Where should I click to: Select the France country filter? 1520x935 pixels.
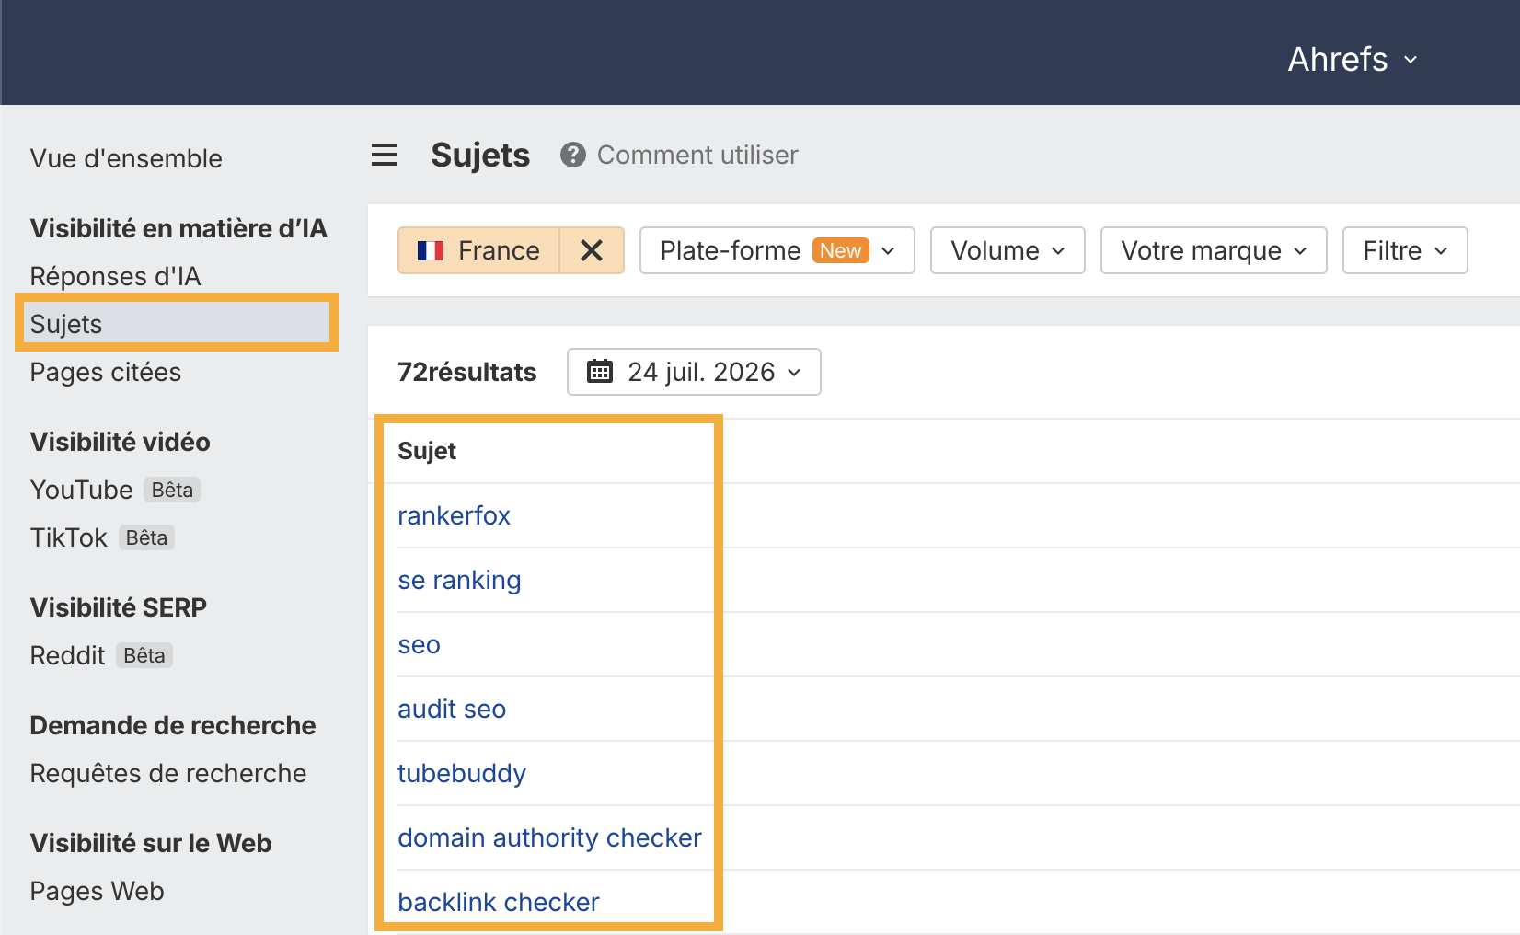478,250
